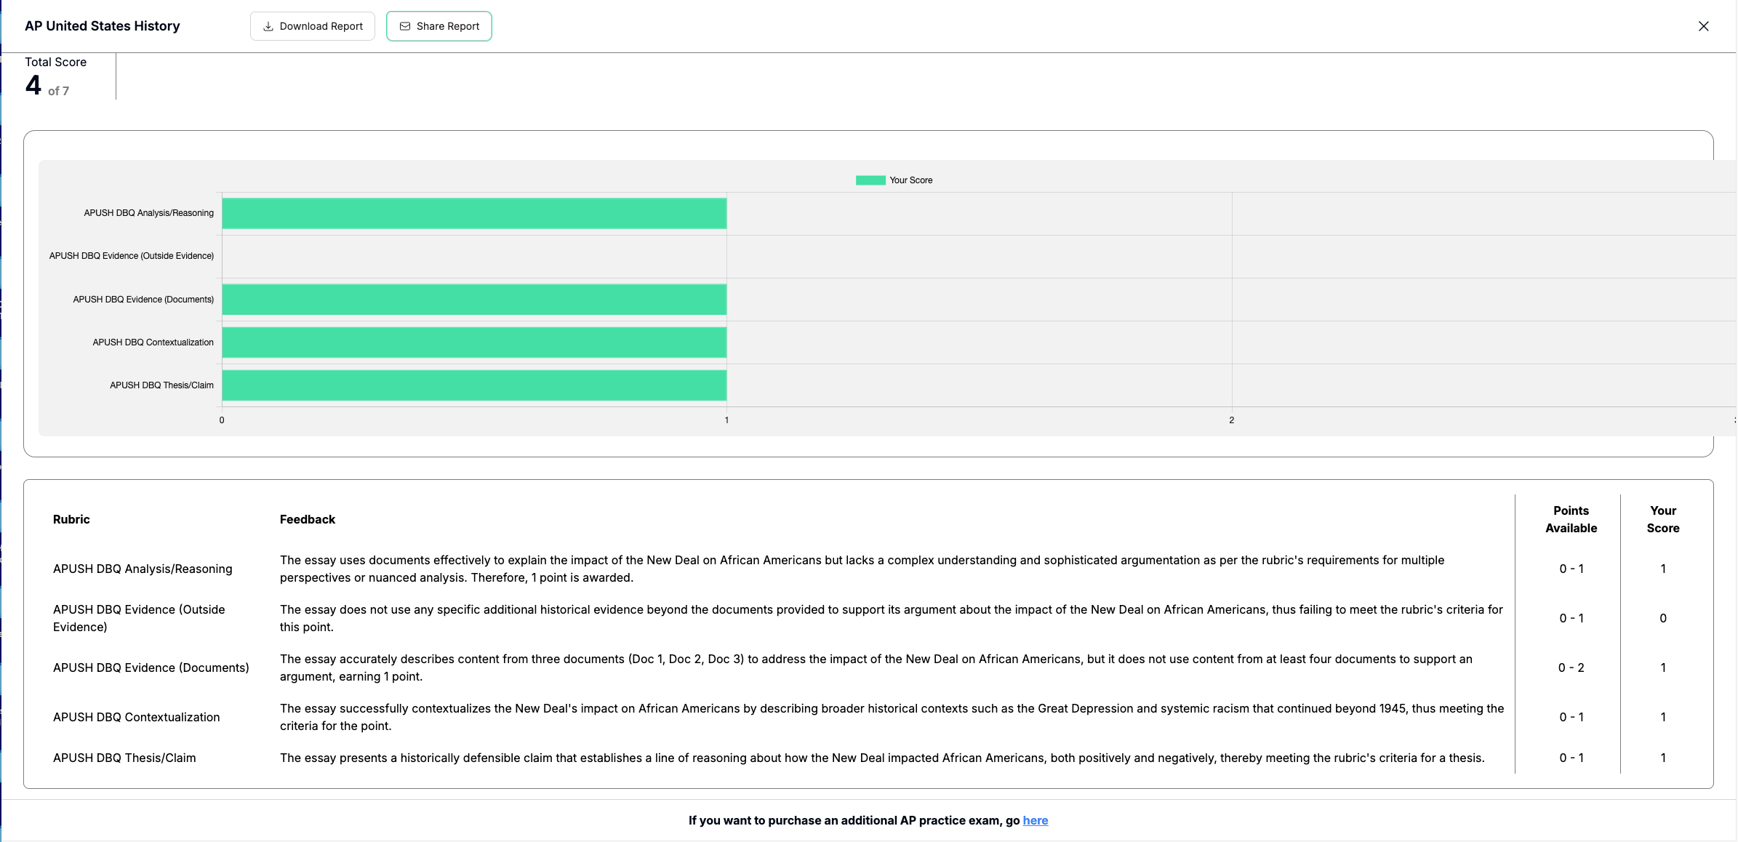The height and width of the screenshot is (842, 1738).
Task: Click the download arrow icon
Action: pyautogui.click(x=268, y=26)
